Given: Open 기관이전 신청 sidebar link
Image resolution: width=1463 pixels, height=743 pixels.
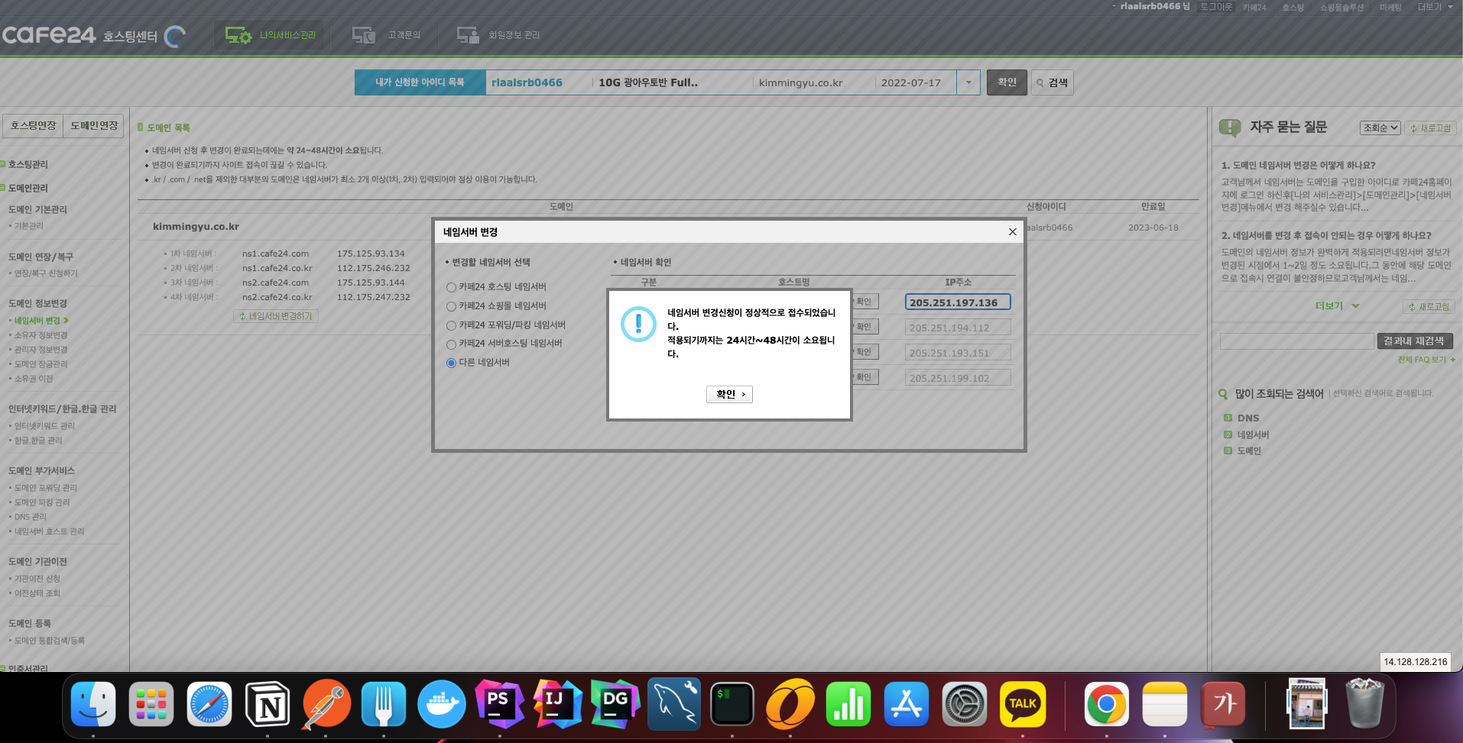Looking at the screenshot, I should coord(37,579).
